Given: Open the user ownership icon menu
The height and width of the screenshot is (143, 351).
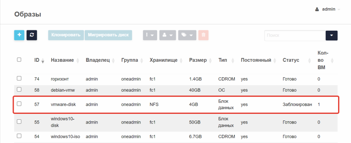Looking at the screenshot, I should (x=167, y=35).
